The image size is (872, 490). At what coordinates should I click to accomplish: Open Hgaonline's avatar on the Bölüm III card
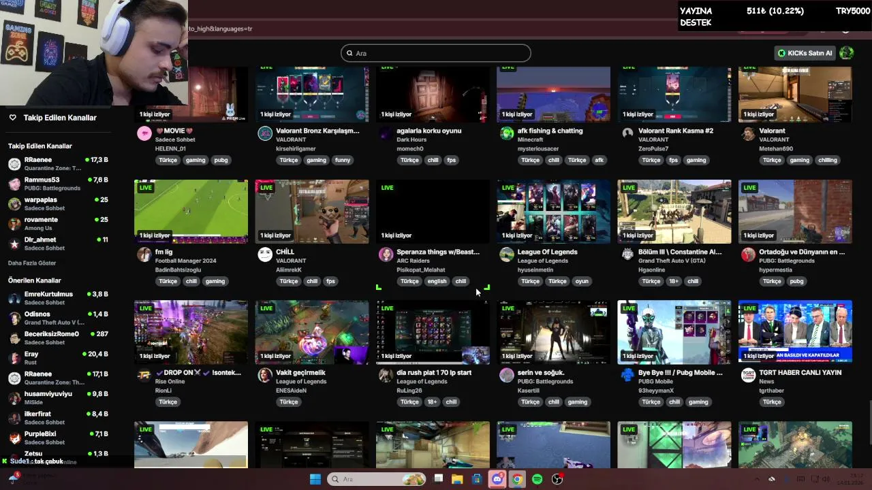click(627, 255)
